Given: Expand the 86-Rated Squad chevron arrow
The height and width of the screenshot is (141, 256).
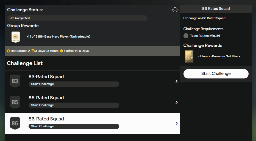Looking at the screenshot, I should 176,123.
